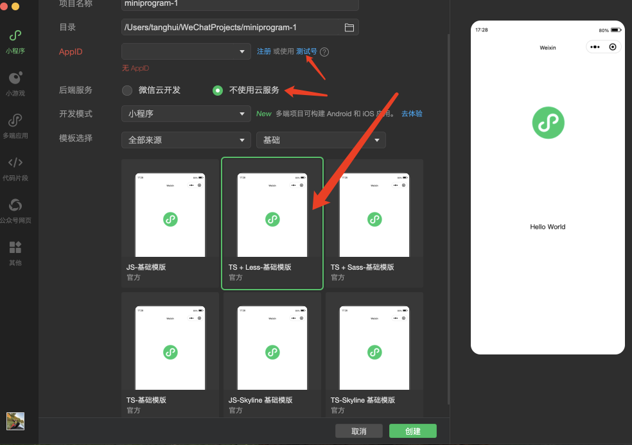Open the 多端应用 sidebar icon

(15, 121)
